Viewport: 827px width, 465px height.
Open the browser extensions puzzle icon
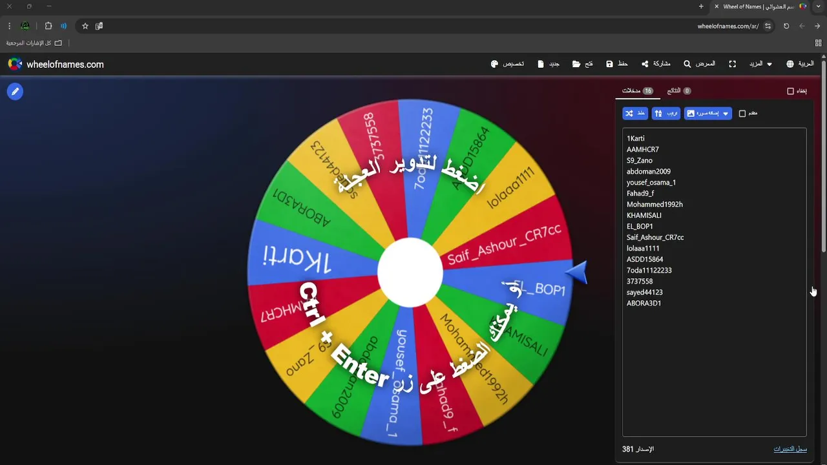click(48, 26)
